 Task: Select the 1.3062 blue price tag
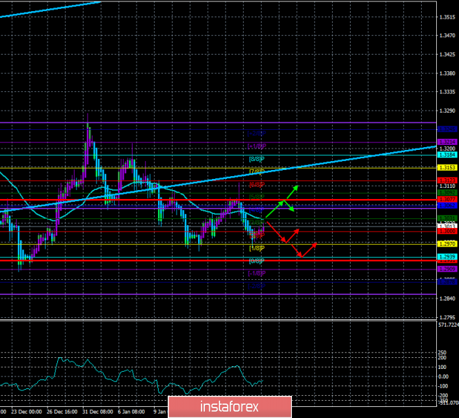point(447,206)
